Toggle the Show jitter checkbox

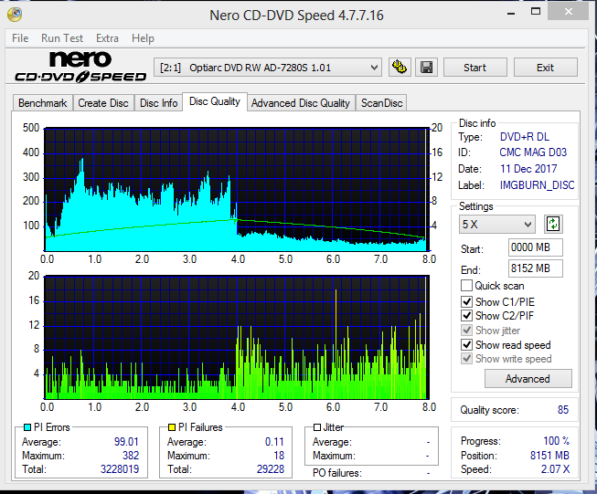click(466, 330)
